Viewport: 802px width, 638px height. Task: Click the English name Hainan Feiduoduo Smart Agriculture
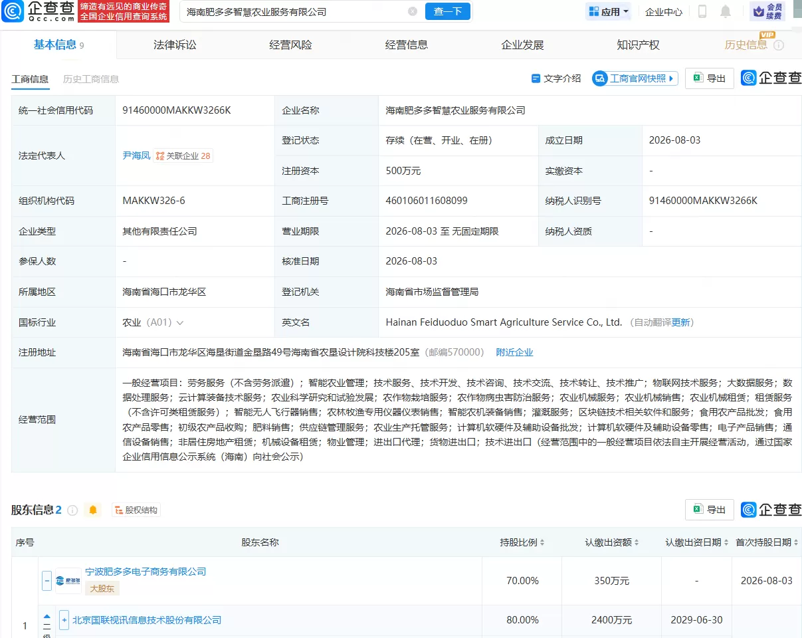[x=504, y=322]
